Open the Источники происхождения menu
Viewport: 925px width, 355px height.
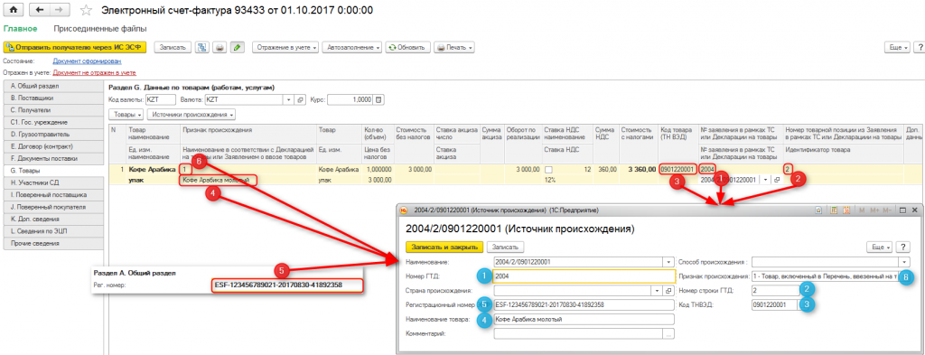[x=192, y=115]
